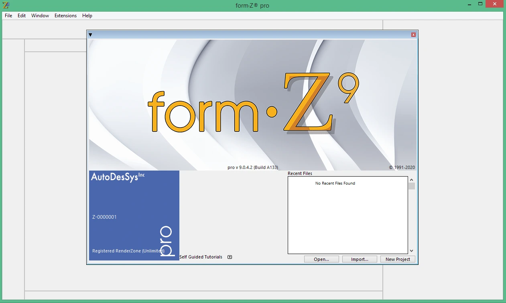The image size is (506, 303).
Task: Close the splash dialog with red X
Action: click(x=413, y=35)
